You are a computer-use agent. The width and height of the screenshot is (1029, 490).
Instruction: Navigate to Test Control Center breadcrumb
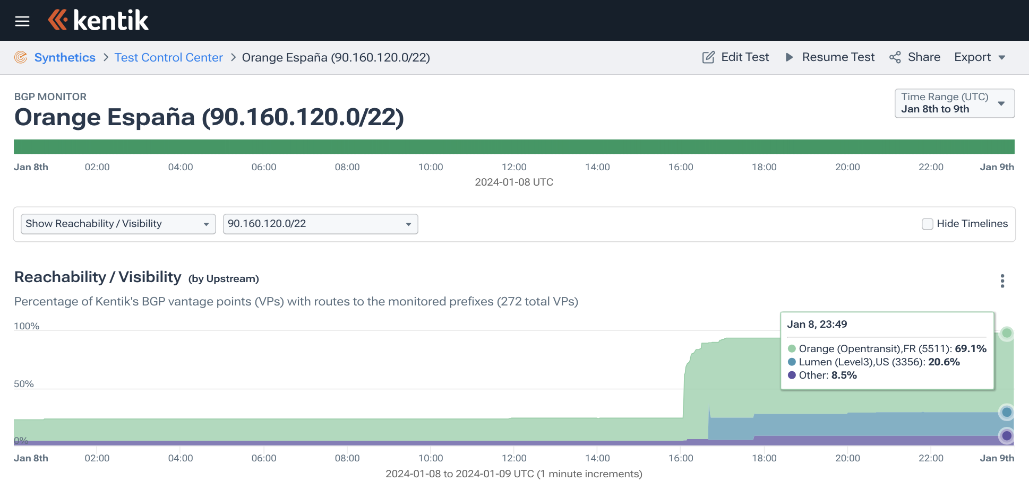click(169, 57)
